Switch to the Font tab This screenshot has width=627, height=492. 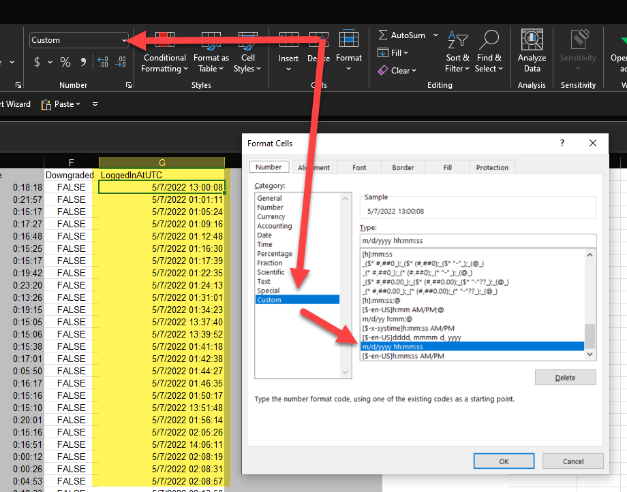click(359, 167)
